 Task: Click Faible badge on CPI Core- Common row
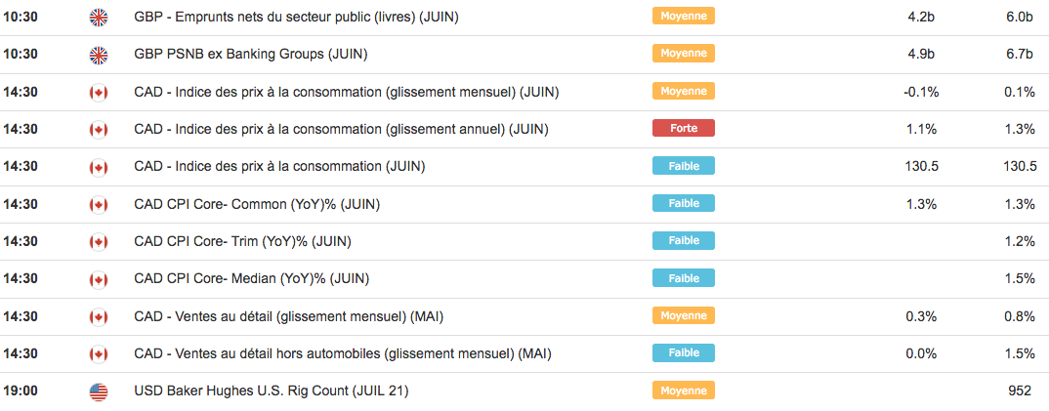(x=683, y=203)
